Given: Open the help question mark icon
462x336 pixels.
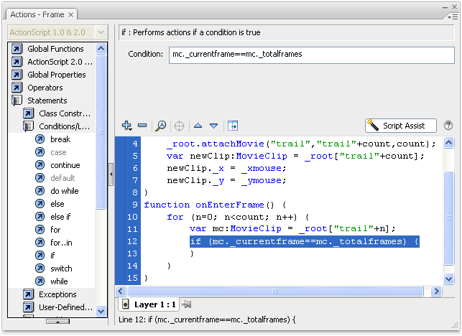Looking at the screenshot, I should coord(448,126).
